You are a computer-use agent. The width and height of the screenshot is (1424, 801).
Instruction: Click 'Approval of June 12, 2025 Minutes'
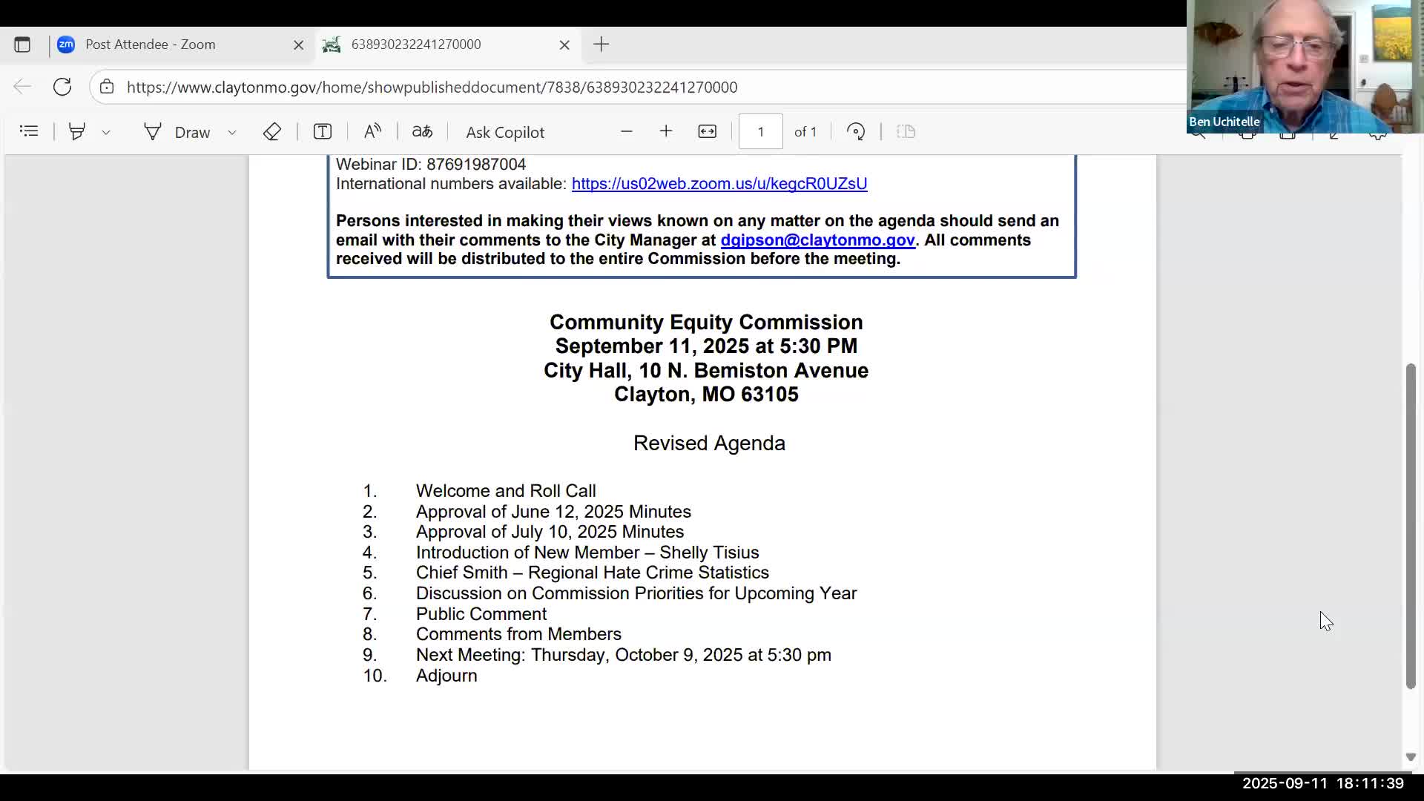pyautogui.click(x=553, y=512)
